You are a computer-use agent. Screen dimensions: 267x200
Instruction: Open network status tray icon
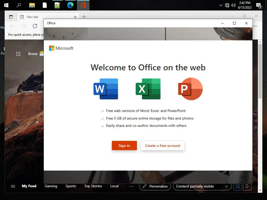tap(227, 5)
